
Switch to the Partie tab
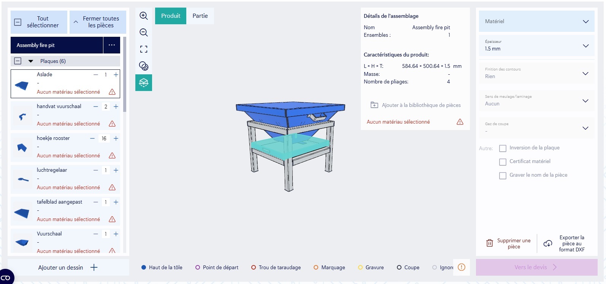200,16
